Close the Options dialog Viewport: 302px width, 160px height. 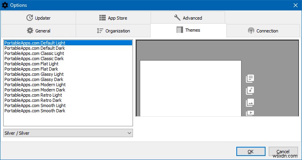[x=296, y=5]
